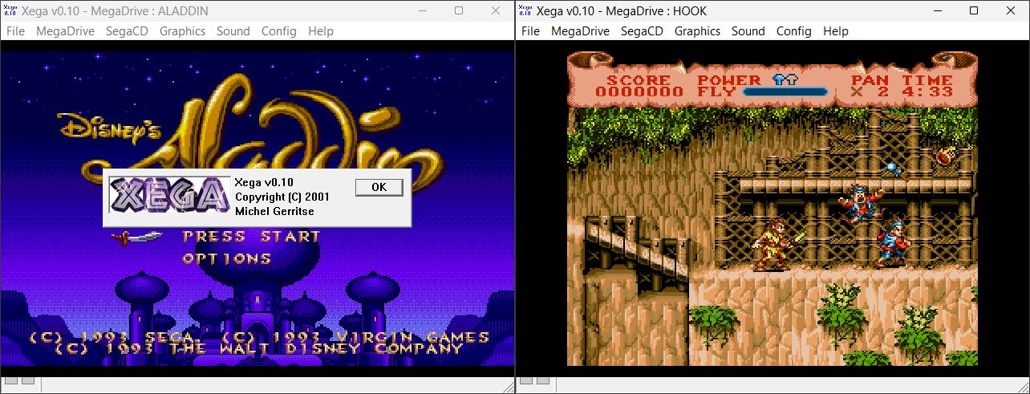The width and height of the screenshot is (1030, 394).
Task: Open Sound menu in HOOK window
Action: (x=748, y=31)
